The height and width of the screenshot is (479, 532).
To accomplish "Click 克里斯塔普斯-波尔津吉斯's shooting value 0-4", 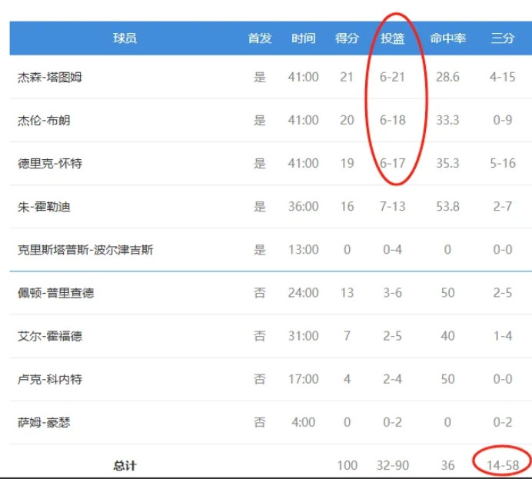I will (393, 249).
